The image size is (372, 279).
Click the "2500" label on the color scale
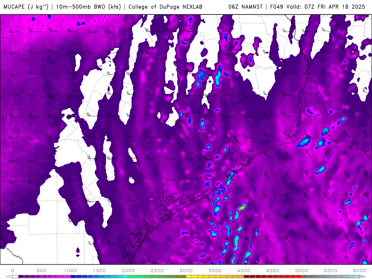pos(157,271)
